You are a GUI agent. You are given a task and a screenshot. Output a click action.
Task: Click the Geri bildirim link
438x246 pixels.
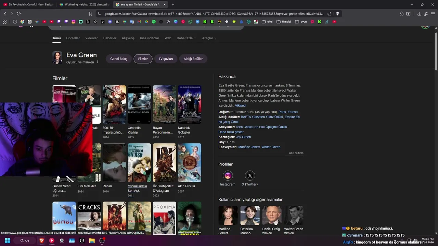click(x=296, y=153)
